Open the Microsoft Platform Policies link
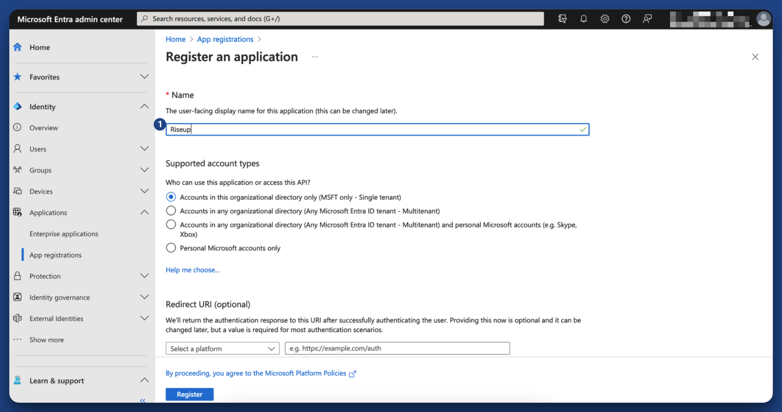782x412 pixels. 305,373
